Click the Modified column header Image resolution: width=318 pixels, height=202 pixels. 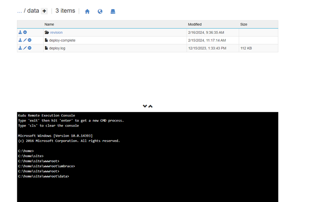[195, 24]
